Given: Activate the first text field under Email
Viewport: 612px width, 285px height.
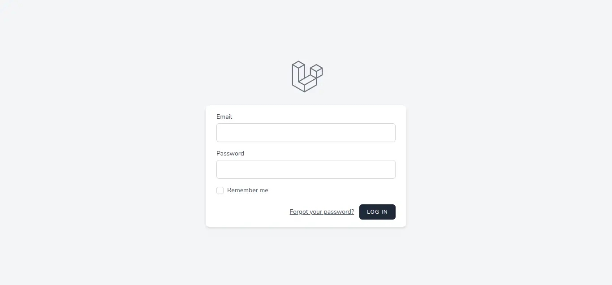Looking at the screenshot, I should pyautogui.click(x=306, y=133).
